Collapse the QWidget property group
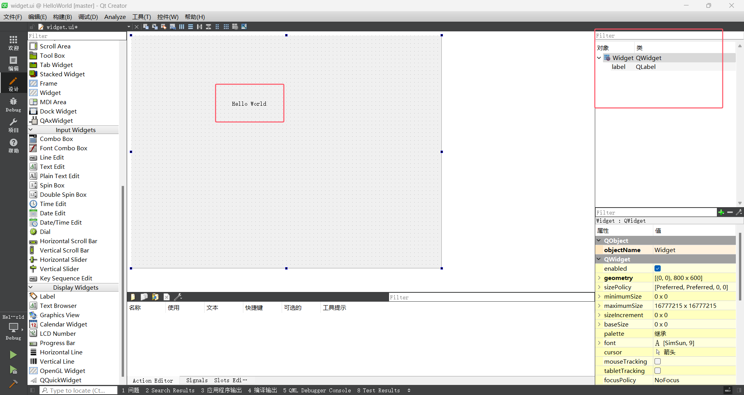 pyautogui.click(x=599, y=259)
